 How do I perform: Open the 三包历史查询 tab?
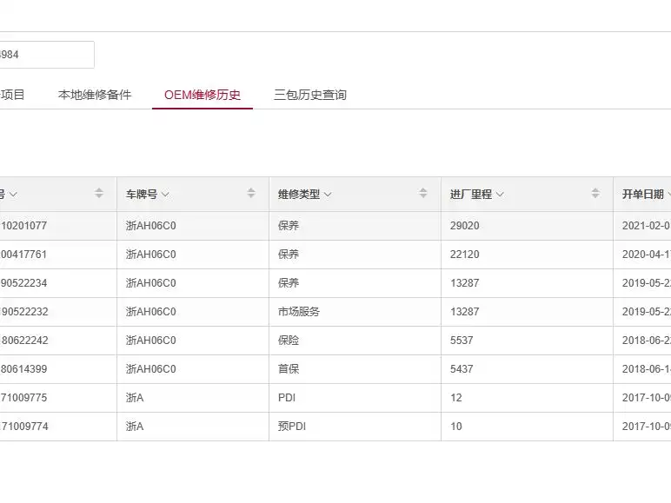310,95
